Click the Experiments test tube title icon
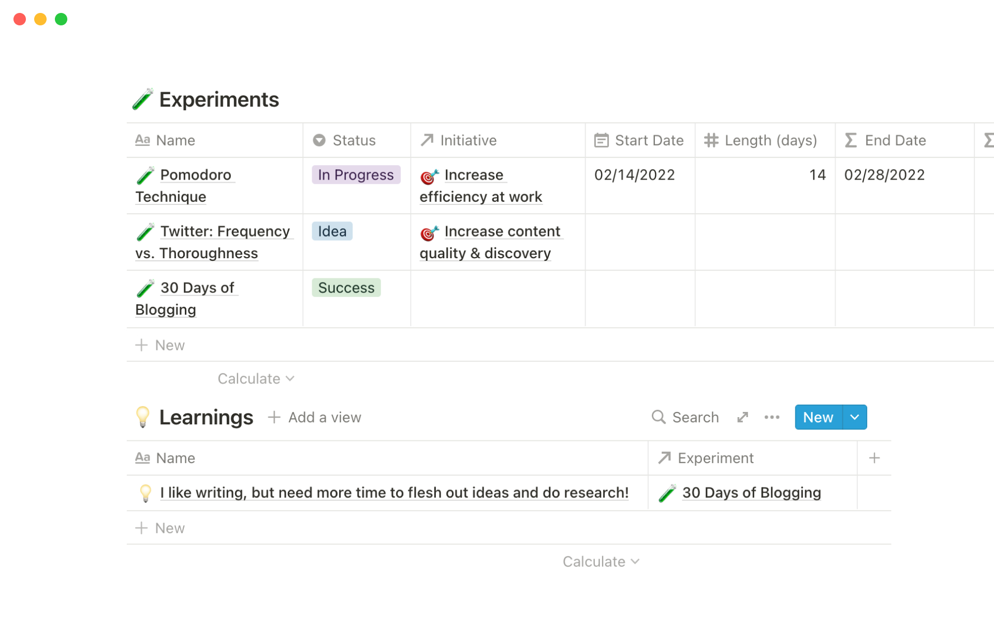The image size is (994, 621). [142, 99]
